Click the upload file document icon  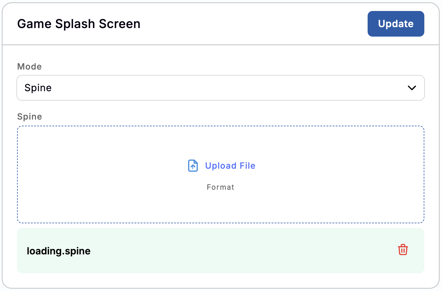point(193,166)
